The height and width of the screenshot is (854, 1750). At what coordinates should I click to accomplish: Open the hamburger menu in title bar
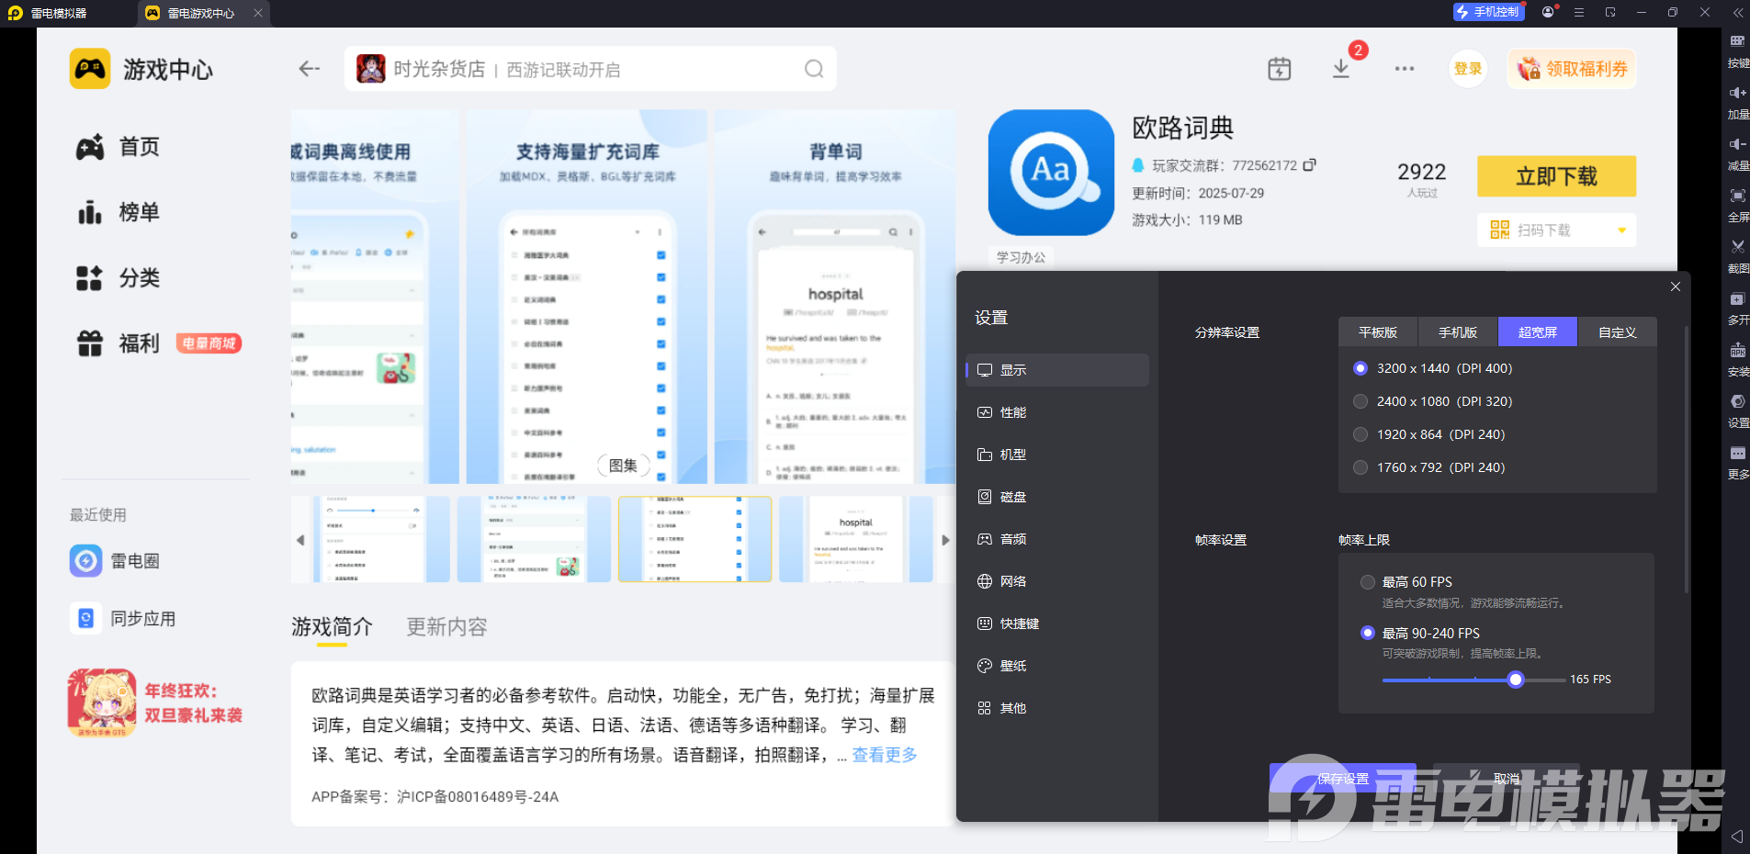[1579, 13]
